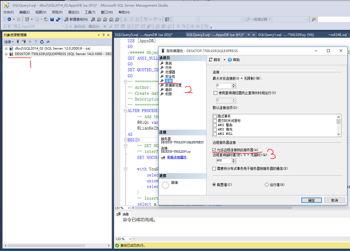Click the new project icon in toolbar
The image size is (350, 251).
(27, 19)
